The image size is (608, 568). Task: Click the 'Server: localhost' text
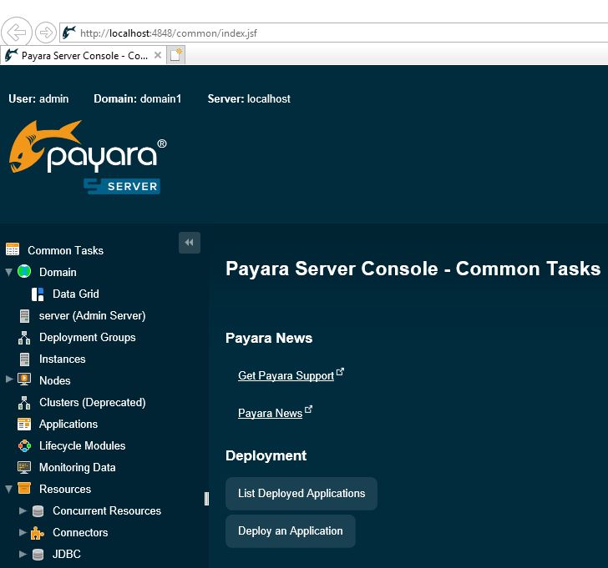pos(249,98)
